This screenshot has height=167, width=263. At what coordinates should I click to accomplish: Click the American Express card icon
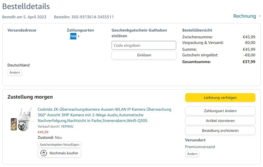click(x=73, y=36)
